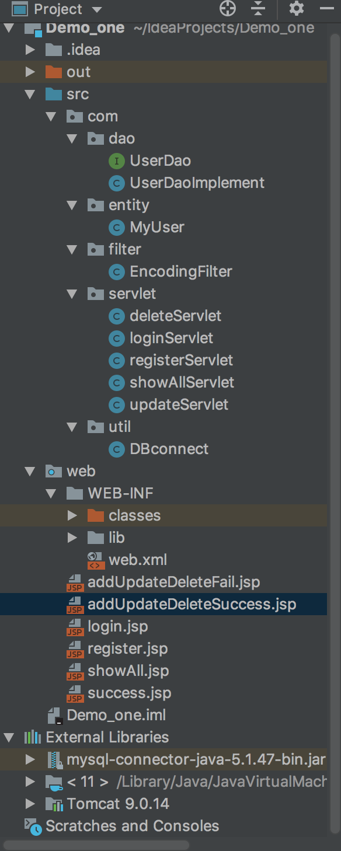Expand the mysql-connector-java jar library

[30, 759]
